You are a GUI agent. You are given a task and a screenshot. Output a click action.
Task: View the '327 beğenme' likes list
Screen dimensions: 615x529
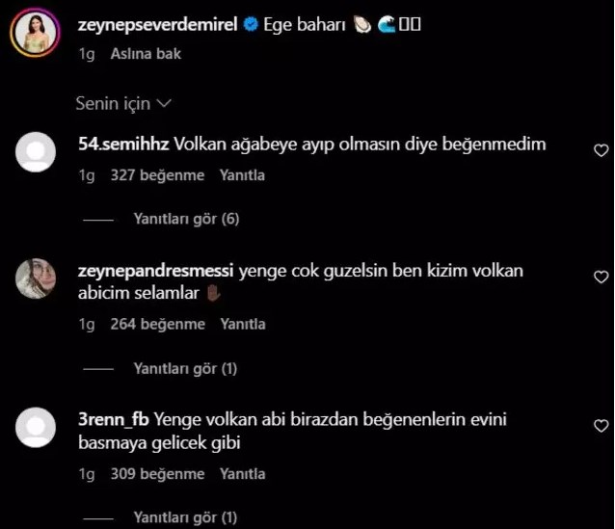pos(157,175)
